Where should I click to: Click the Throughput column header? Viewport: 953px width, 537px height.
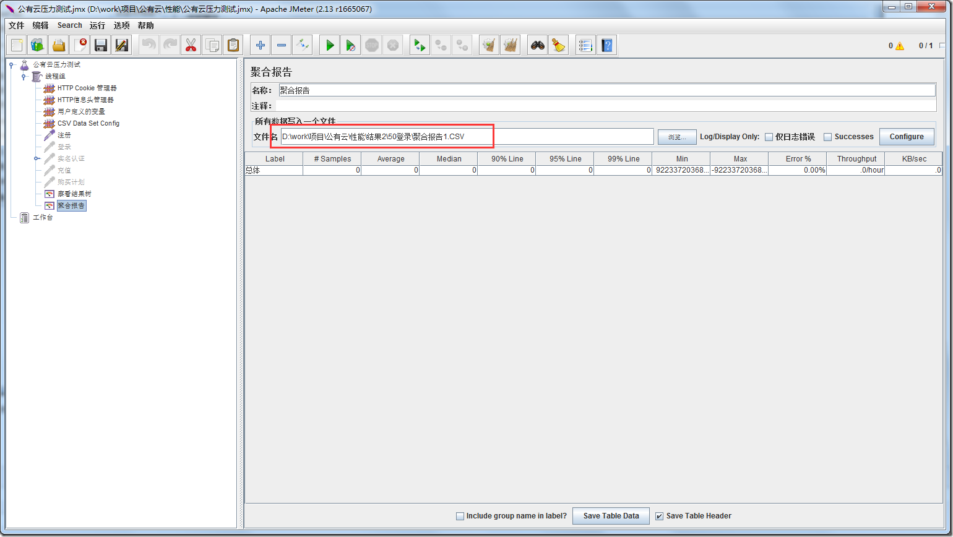point(856,159)
